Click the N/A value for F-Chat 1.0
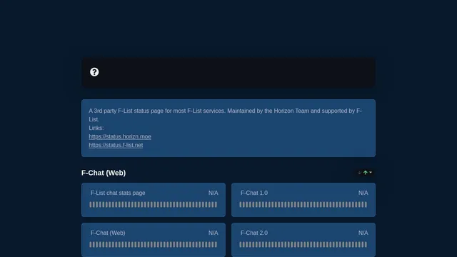 (x=363, y=193)
